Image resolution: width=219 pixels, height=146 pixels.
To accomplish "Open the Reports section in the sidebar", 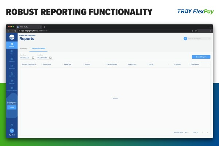I will (12, 45).
